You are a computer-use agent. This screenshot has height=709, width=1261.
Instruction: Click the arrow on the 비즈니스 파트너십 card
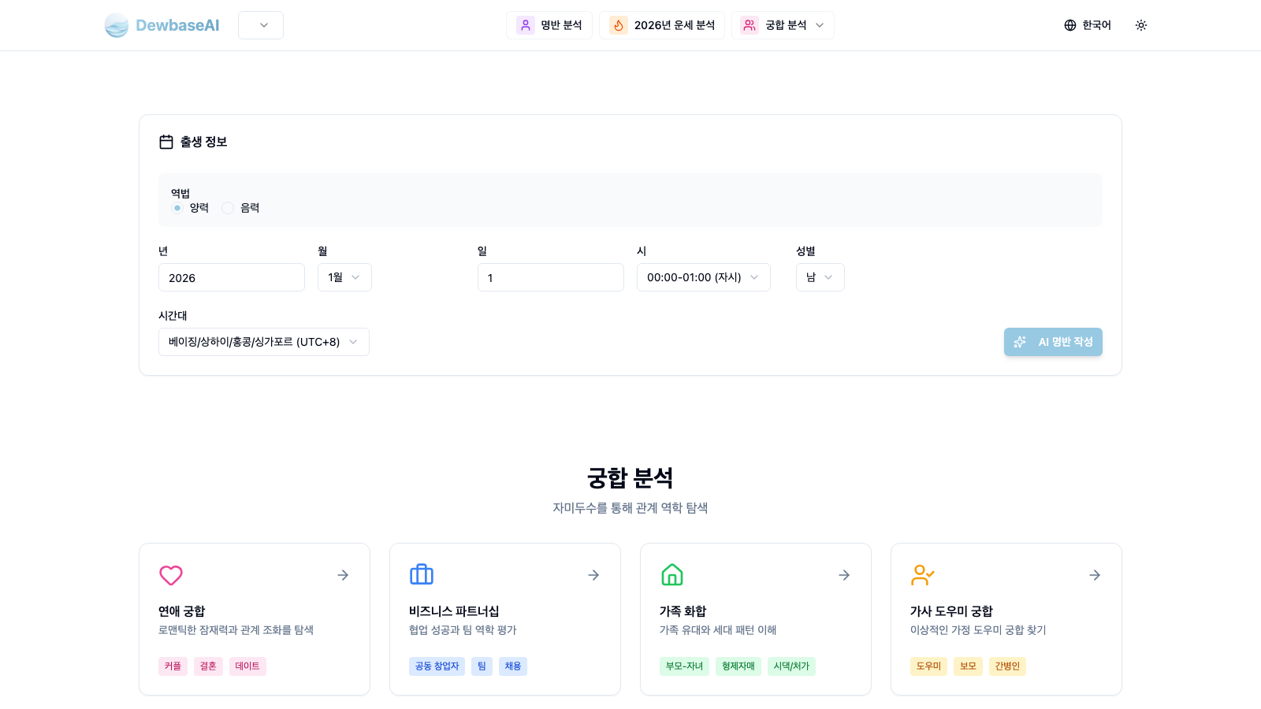[593, 575]
